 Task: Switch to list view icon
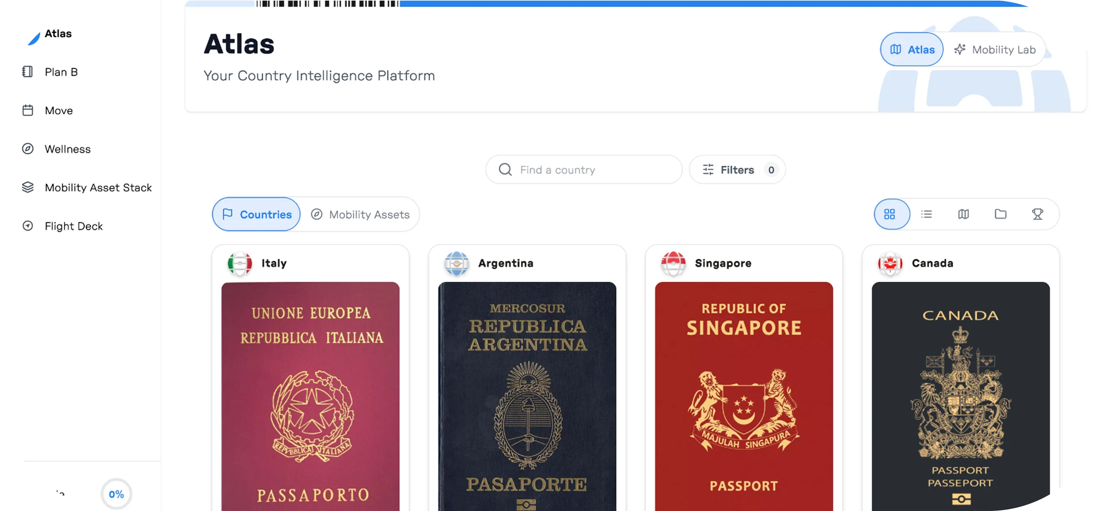(x=927, y=214)
